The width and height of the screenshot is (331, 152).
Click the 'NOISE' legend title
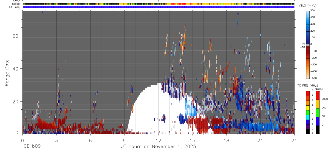tap(319, 89)
